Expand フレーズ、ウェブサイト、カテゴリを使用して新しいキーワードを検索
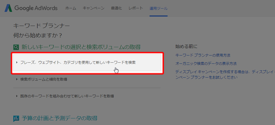This screenshot has width=275, height=125. [87, 63]
